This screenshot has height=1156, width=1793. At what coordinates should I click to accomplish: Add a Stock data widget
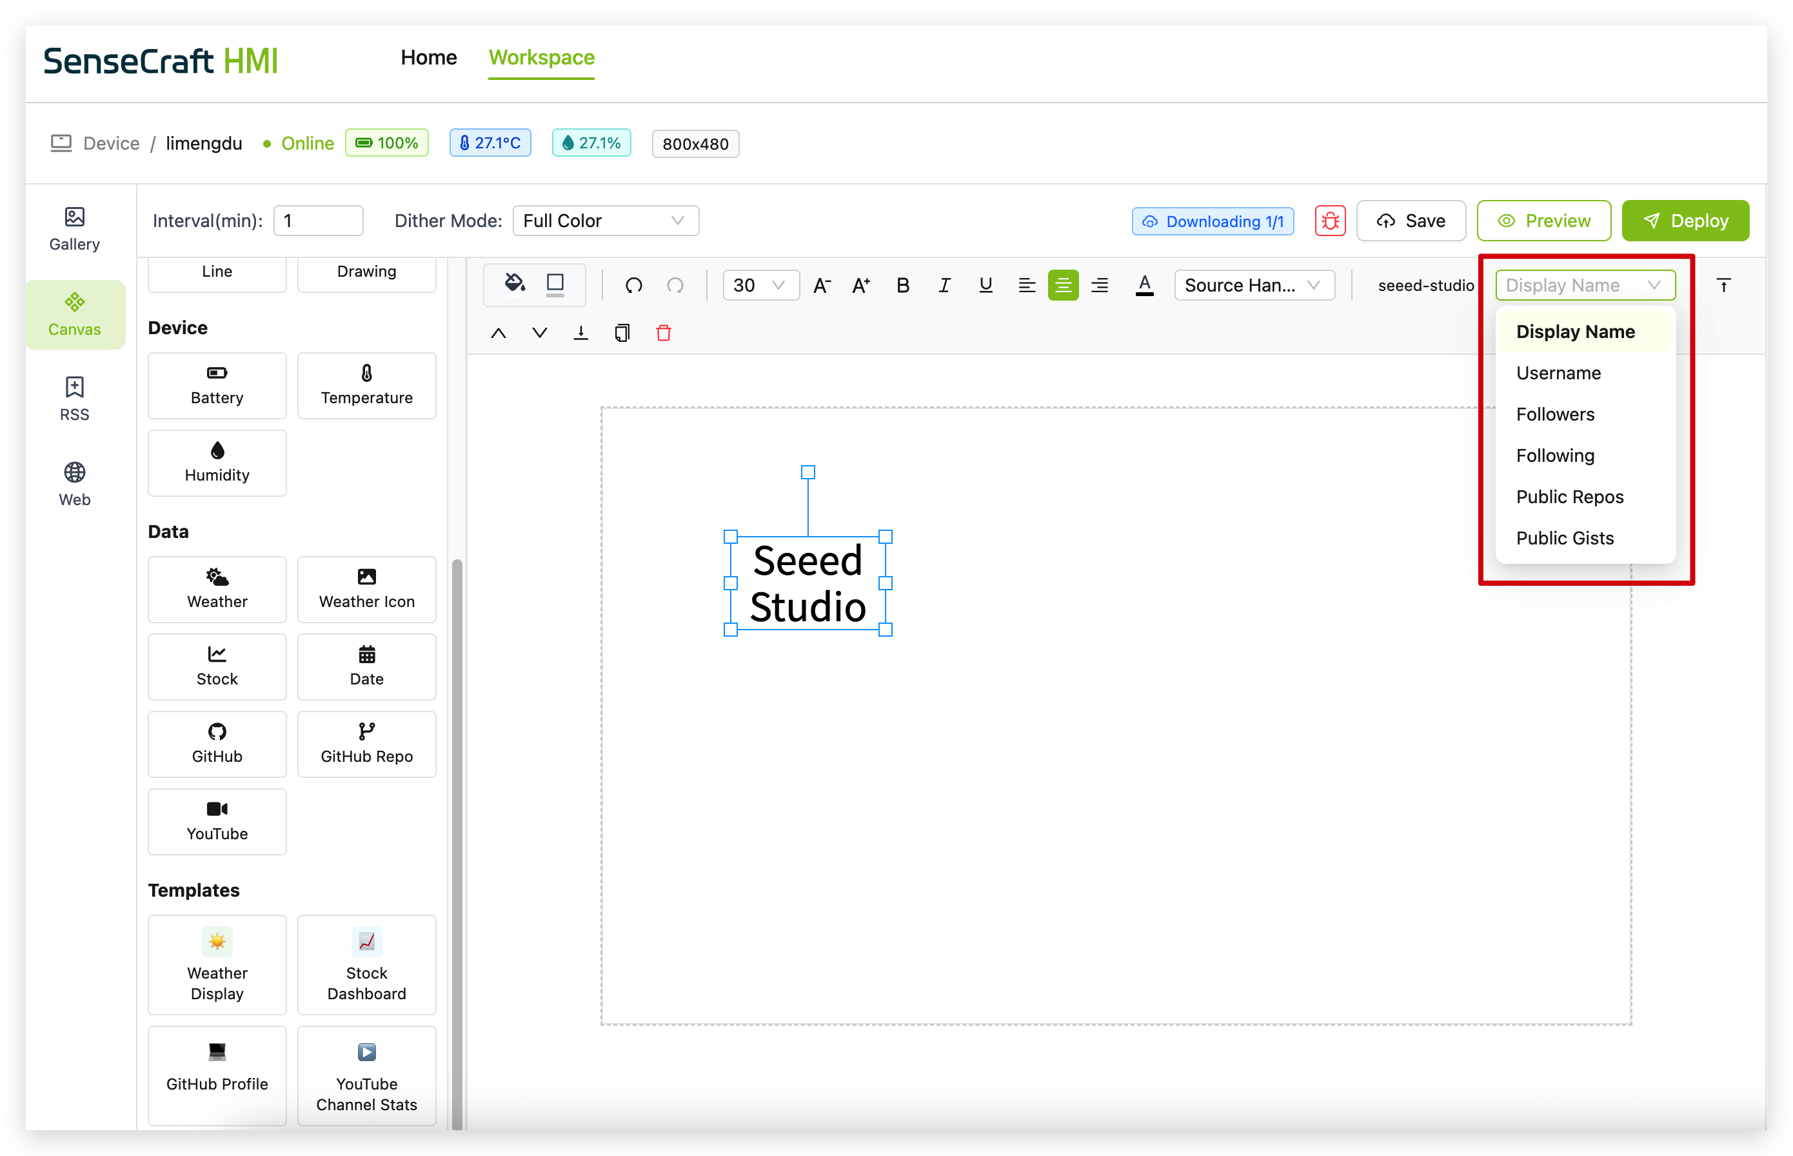point(217,666)
